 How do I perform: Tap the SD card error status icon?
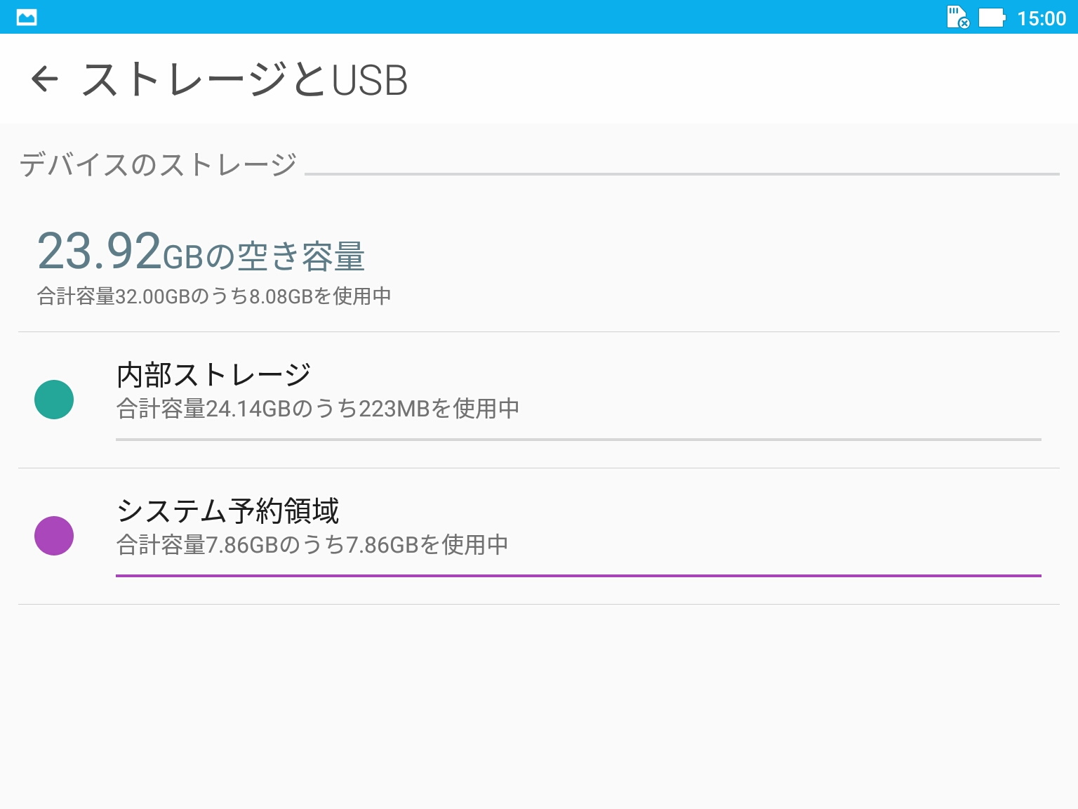[957, 18]
